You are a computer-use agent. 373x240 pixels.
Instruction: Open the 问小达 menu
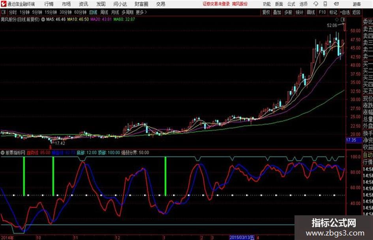120,4
